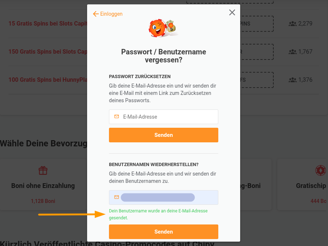Close the password reset dialog

[232, 12]
